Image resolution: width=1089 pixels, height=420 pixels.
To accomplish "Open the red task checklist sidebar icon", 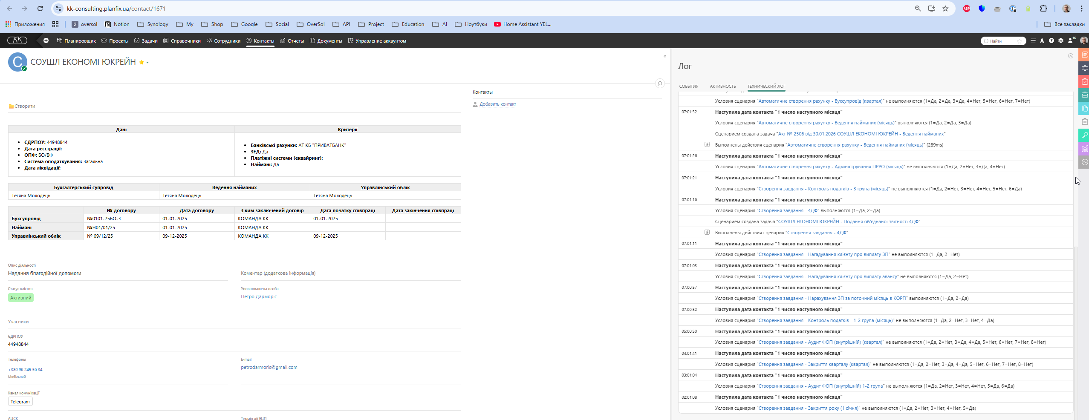I will (1084, 81).
